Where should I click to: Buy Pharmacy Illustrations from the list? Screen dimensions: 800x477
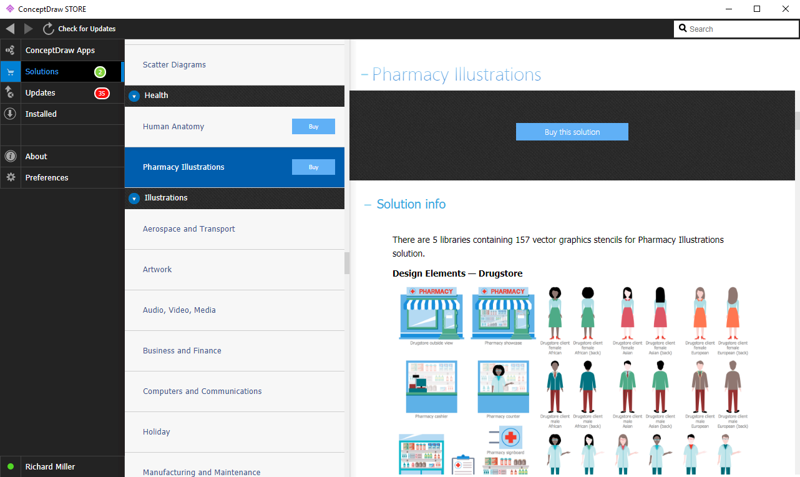point(313,167)
